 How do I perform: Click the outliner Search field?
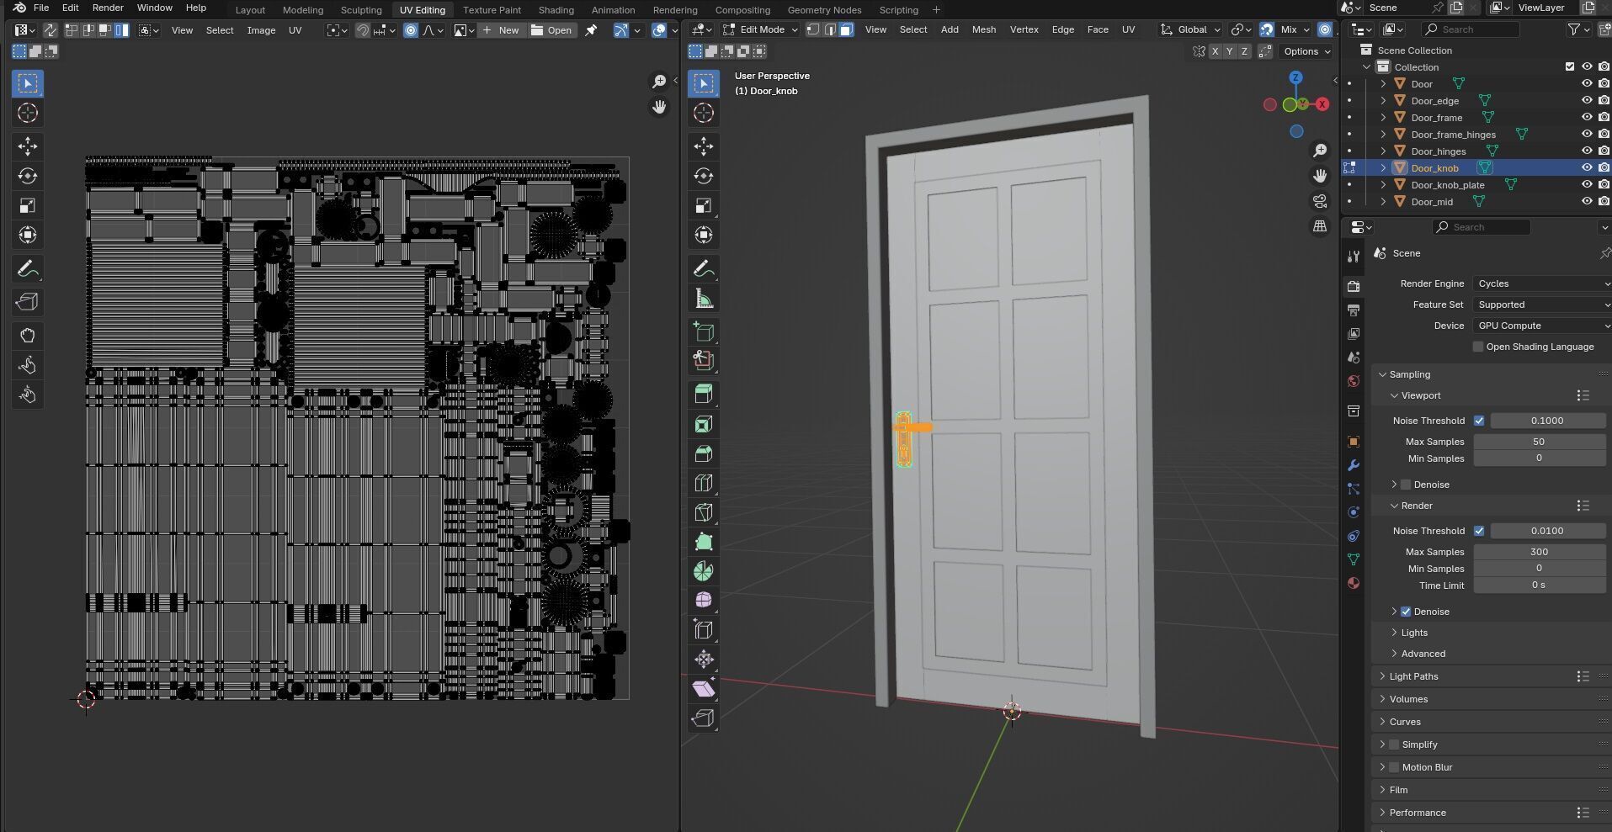coord(1471,29)
